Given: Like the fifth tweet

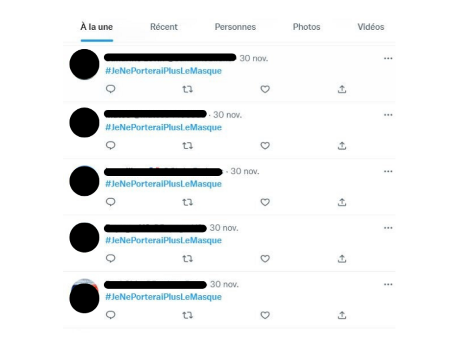Looking at the screenshot, I should point(265,315).
